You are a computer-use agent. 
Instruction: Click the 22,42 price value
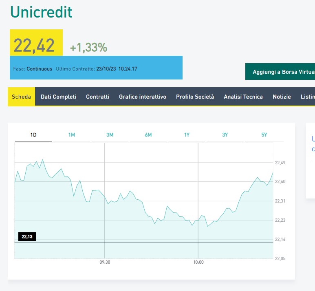click(34, 46)
